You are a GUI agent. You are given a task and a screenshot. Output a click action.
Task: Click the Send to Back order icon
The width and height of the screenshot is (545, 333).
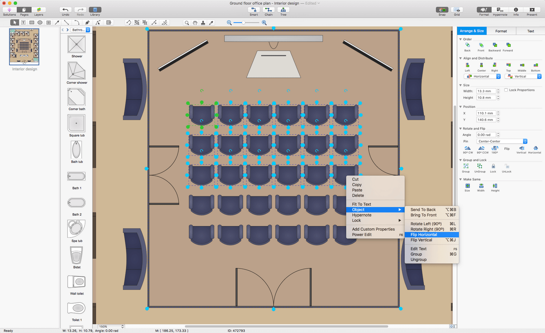pos(468,45)
